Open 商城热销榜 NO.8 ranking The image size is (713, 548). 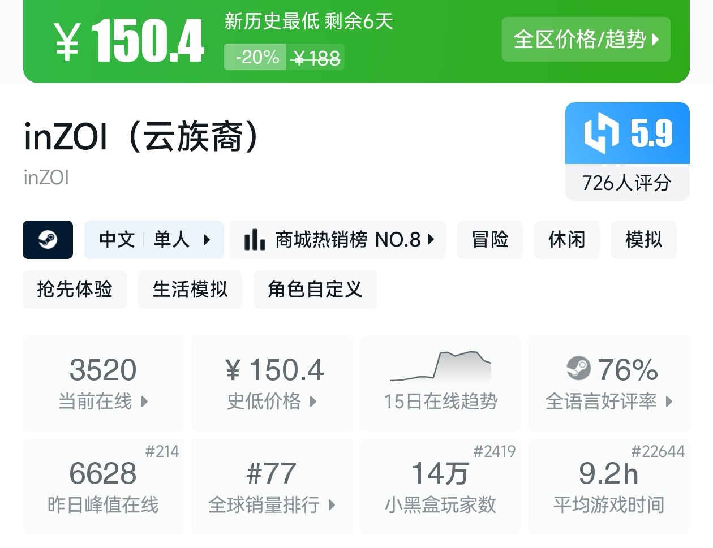tap(338, 240)
